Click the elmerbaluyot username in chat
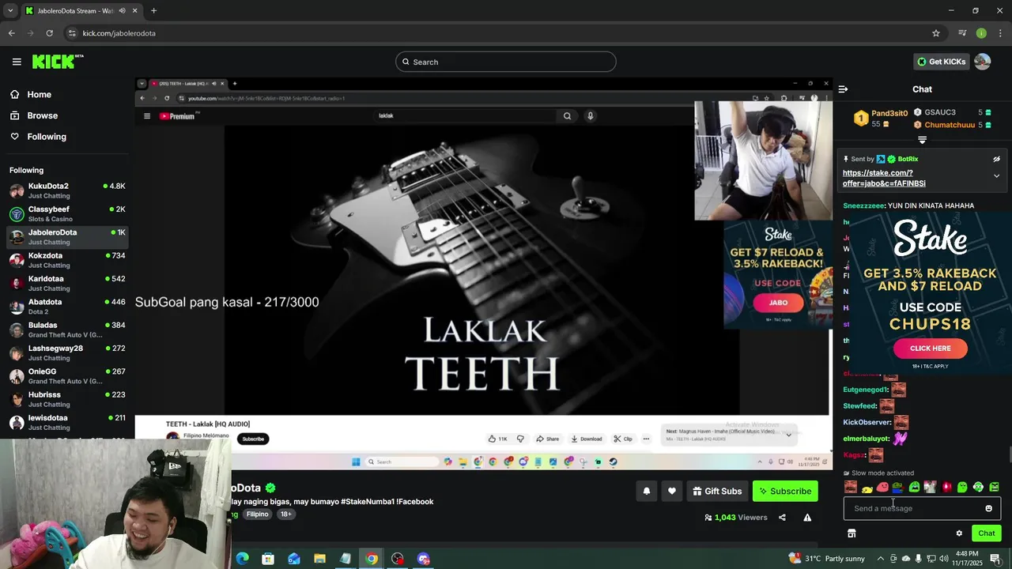 click(x=866, y=439)
